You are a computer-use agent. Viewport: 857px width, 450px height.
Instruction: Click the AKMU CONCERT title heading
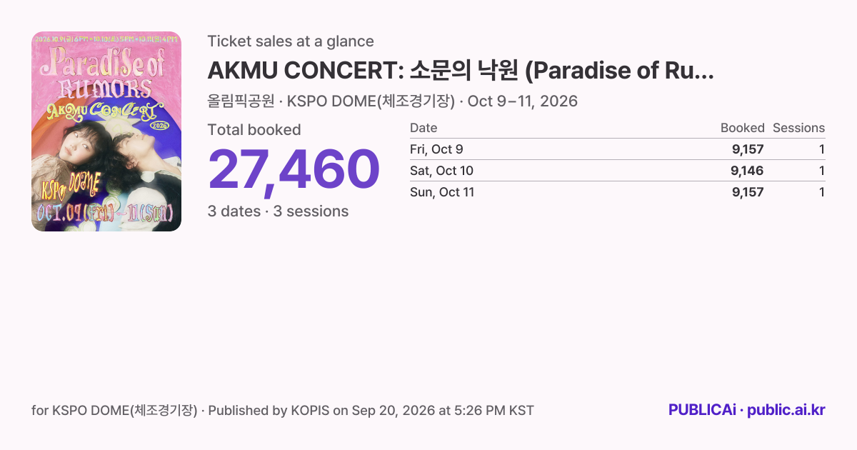tap(461, 71)
